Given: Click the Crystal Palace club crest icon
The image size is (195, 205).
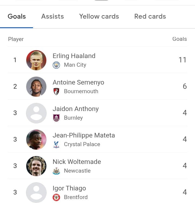Looking at the screenshot, I should coord(56,144).
